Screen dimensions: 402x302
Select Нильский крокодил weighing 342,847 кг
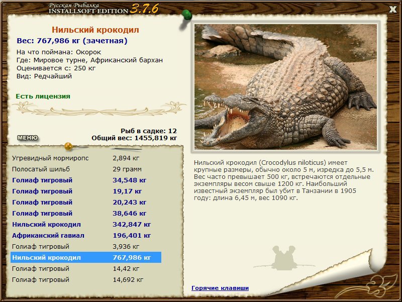46,224
